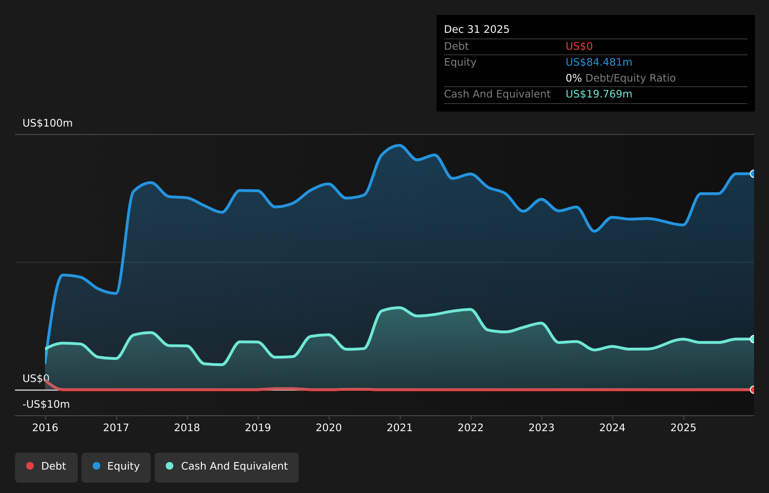
Task: Toggle the Cash And Equivalent legend button
Action: pyautogui.click(x=227, y=467)
